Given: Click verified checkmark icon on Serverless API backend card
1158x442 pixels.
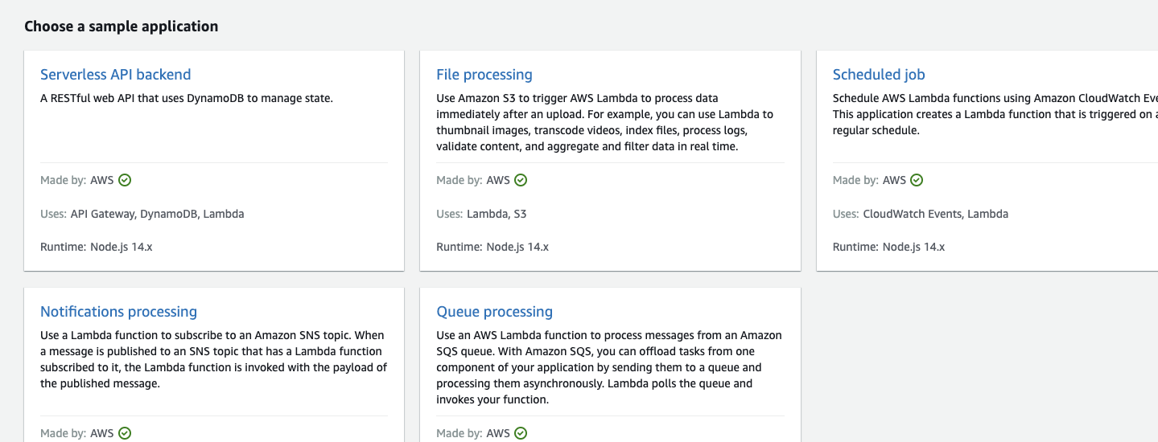Looking at the screenshot, I should tap(125, 180).
